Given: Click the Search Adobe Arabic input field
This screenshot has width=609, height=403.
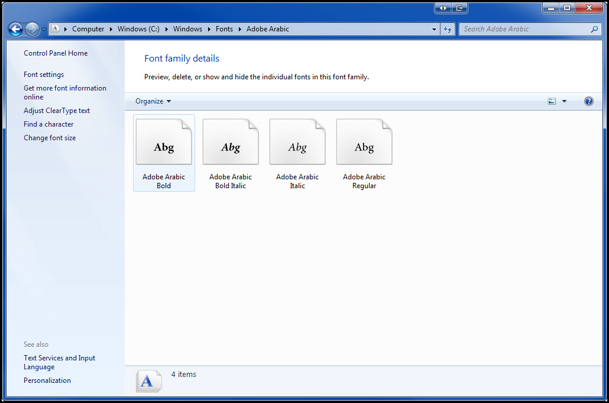Looking at the screenshot, I should tap(524, 29).
